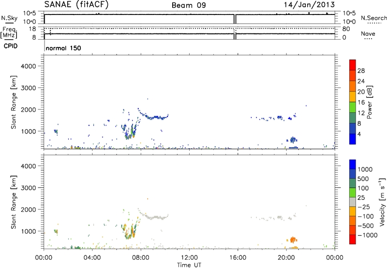Click the 04:00 time axis label
387x268 pixels.
92,258
